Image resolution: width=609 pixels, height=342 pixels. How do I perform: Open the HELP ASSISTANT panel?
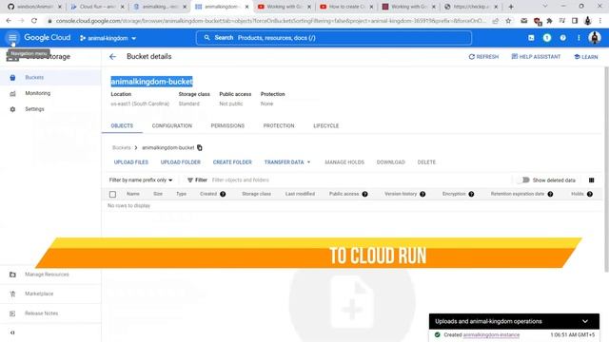click(536, 57)
